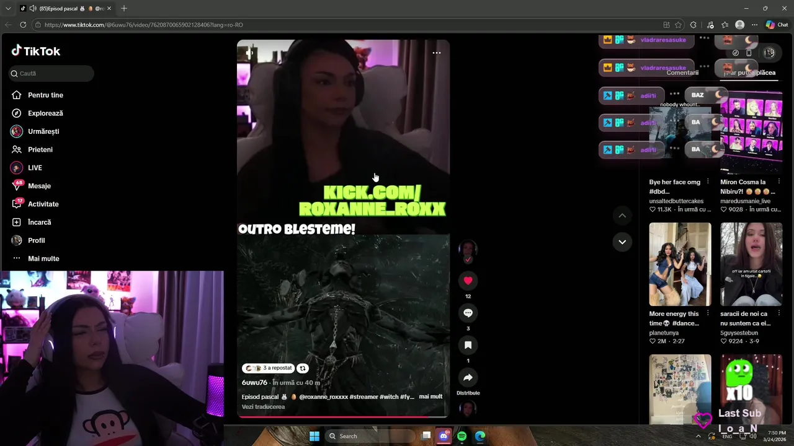Open new browser tab plus button
794x446 pixels.
click(124, 8)
